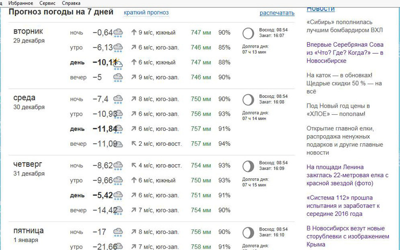Open the Избранное menu

pyautogui.click(x=21, y=3)
